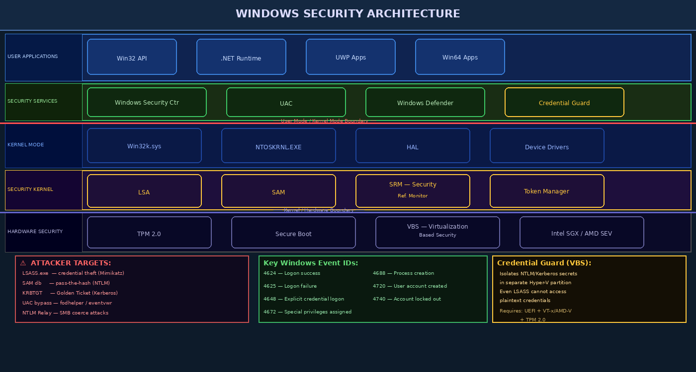
Task: Select the SAM box
Action: 278,191
